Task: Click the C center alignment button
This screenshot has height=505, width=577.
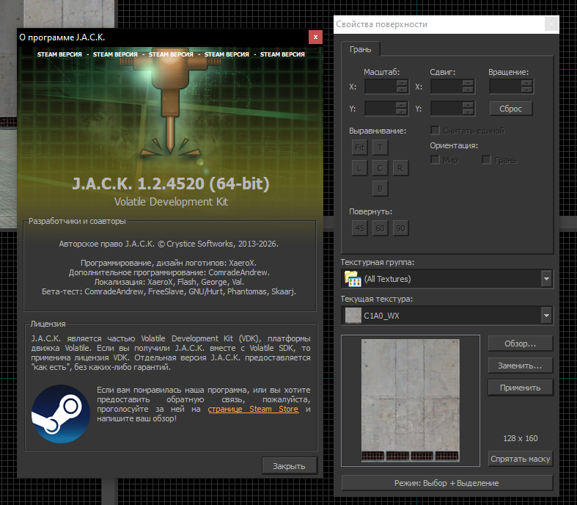Action: point(380,168)
